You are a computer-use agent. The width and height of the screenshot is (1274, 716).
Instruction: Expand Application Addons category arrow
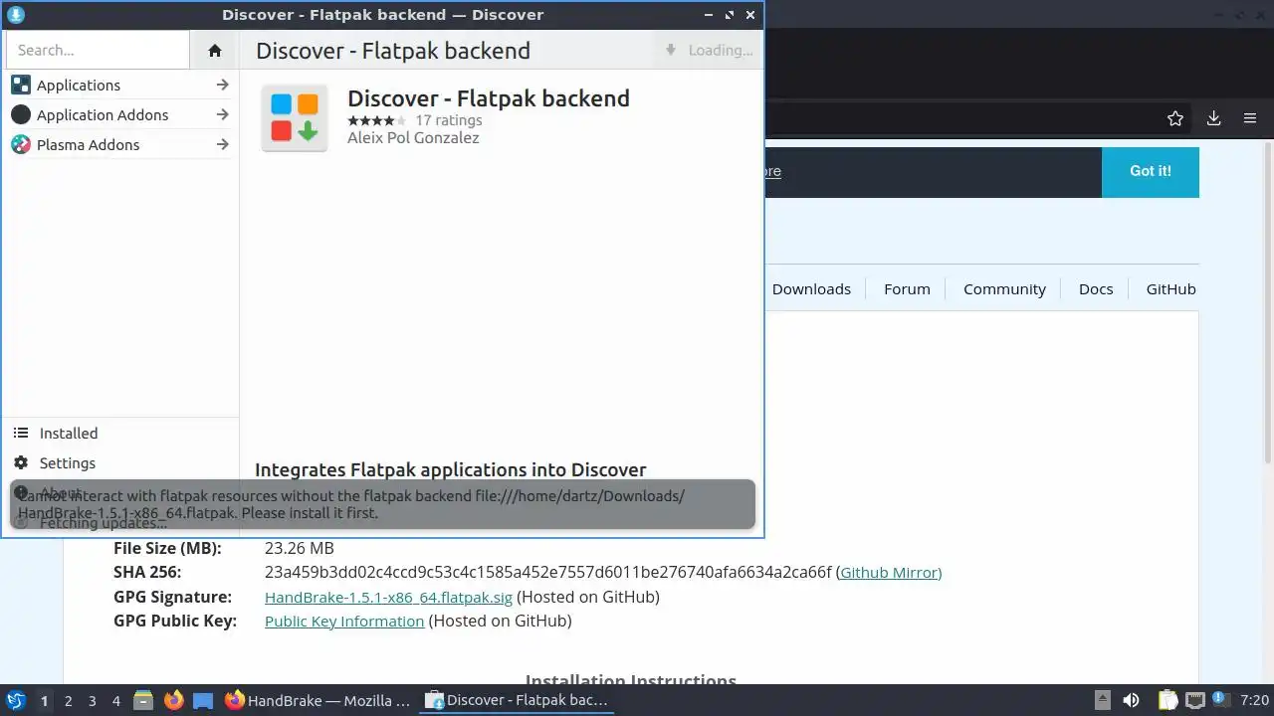222,114
